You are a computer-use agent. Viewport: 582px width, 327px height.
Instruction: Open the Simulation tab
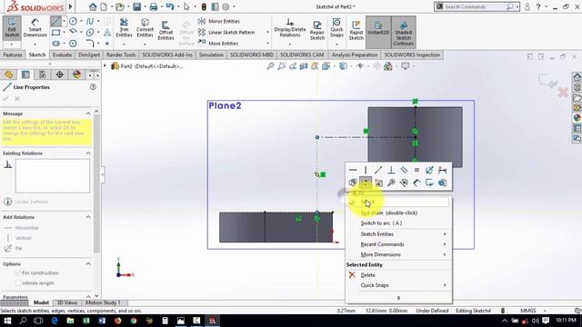211,54
